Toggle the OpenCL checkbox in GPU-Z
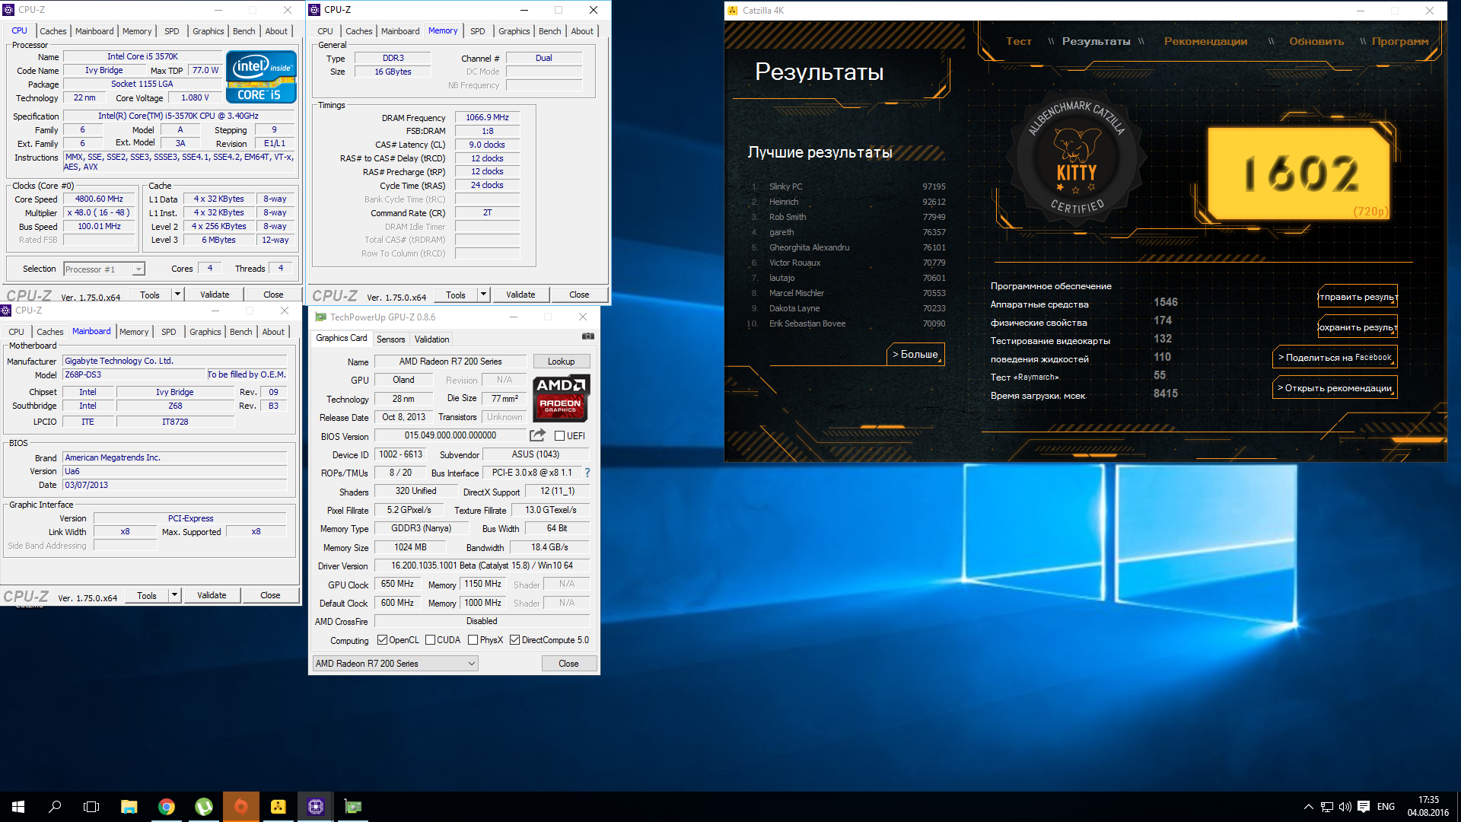This screenshot has height=822, width=1461. coord(382,640)
